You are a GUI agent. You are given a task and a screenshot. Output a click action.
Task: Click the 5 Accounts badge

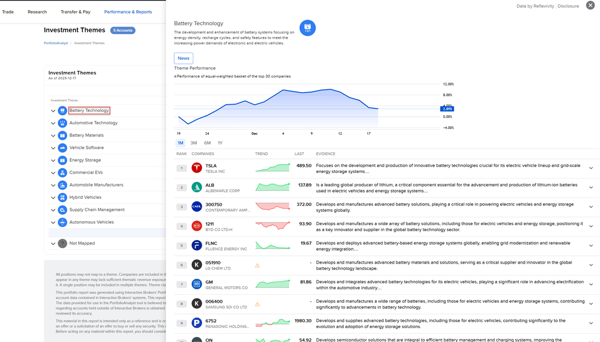pos(123,30)
